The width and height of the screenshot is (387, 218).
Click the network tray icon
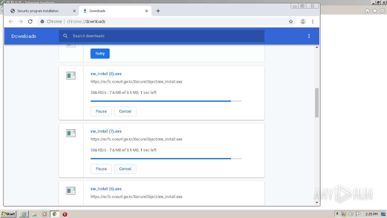coord(344,214)
